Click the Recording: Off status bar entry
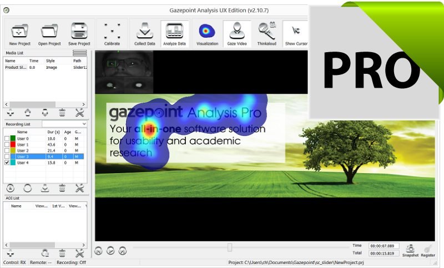Screen dimensions: 444x268 72,262
